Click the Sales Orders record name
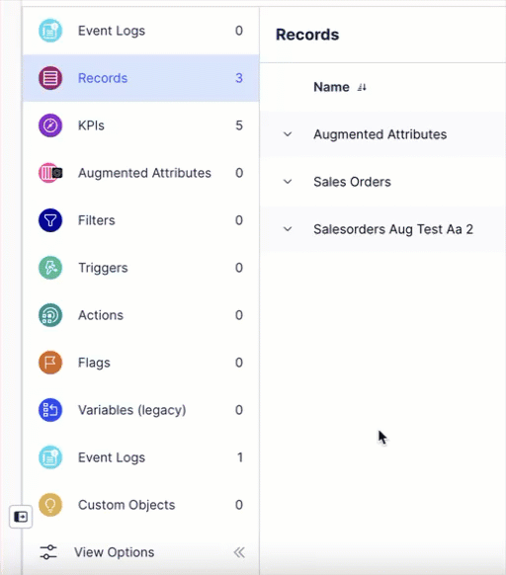The height and width of the screenshot is (575, 506). point(352,182)
